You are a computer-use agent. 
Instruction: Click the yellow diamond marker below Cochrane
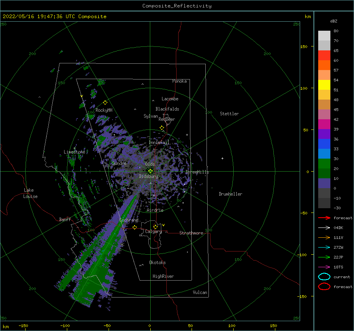[135, 227]
